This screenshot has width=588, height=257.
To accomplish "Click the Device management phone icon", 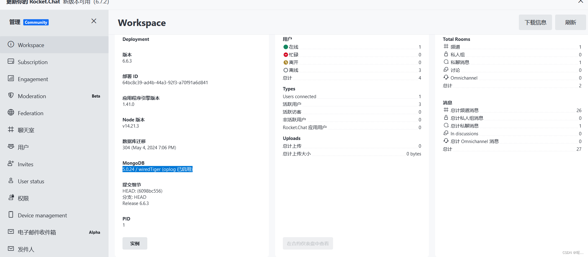I will click(x=11, y=215).
